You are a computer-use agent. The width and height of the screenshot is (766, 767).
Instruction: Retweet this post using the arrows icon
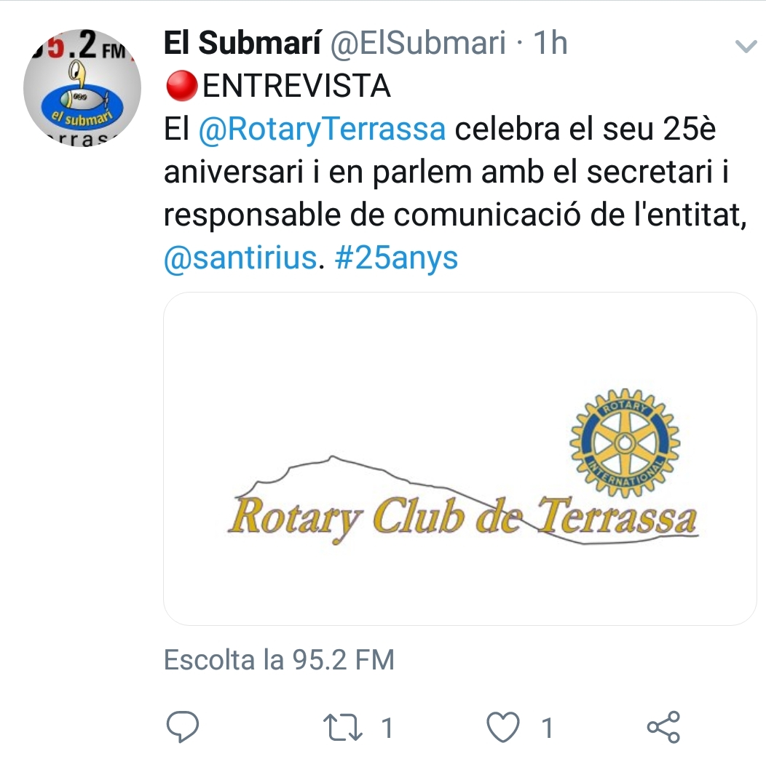[343, 728]
